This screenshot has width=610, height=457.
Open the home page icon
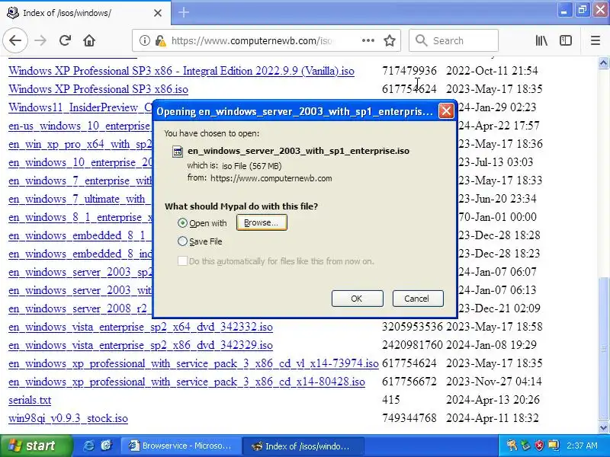point(89,40)
